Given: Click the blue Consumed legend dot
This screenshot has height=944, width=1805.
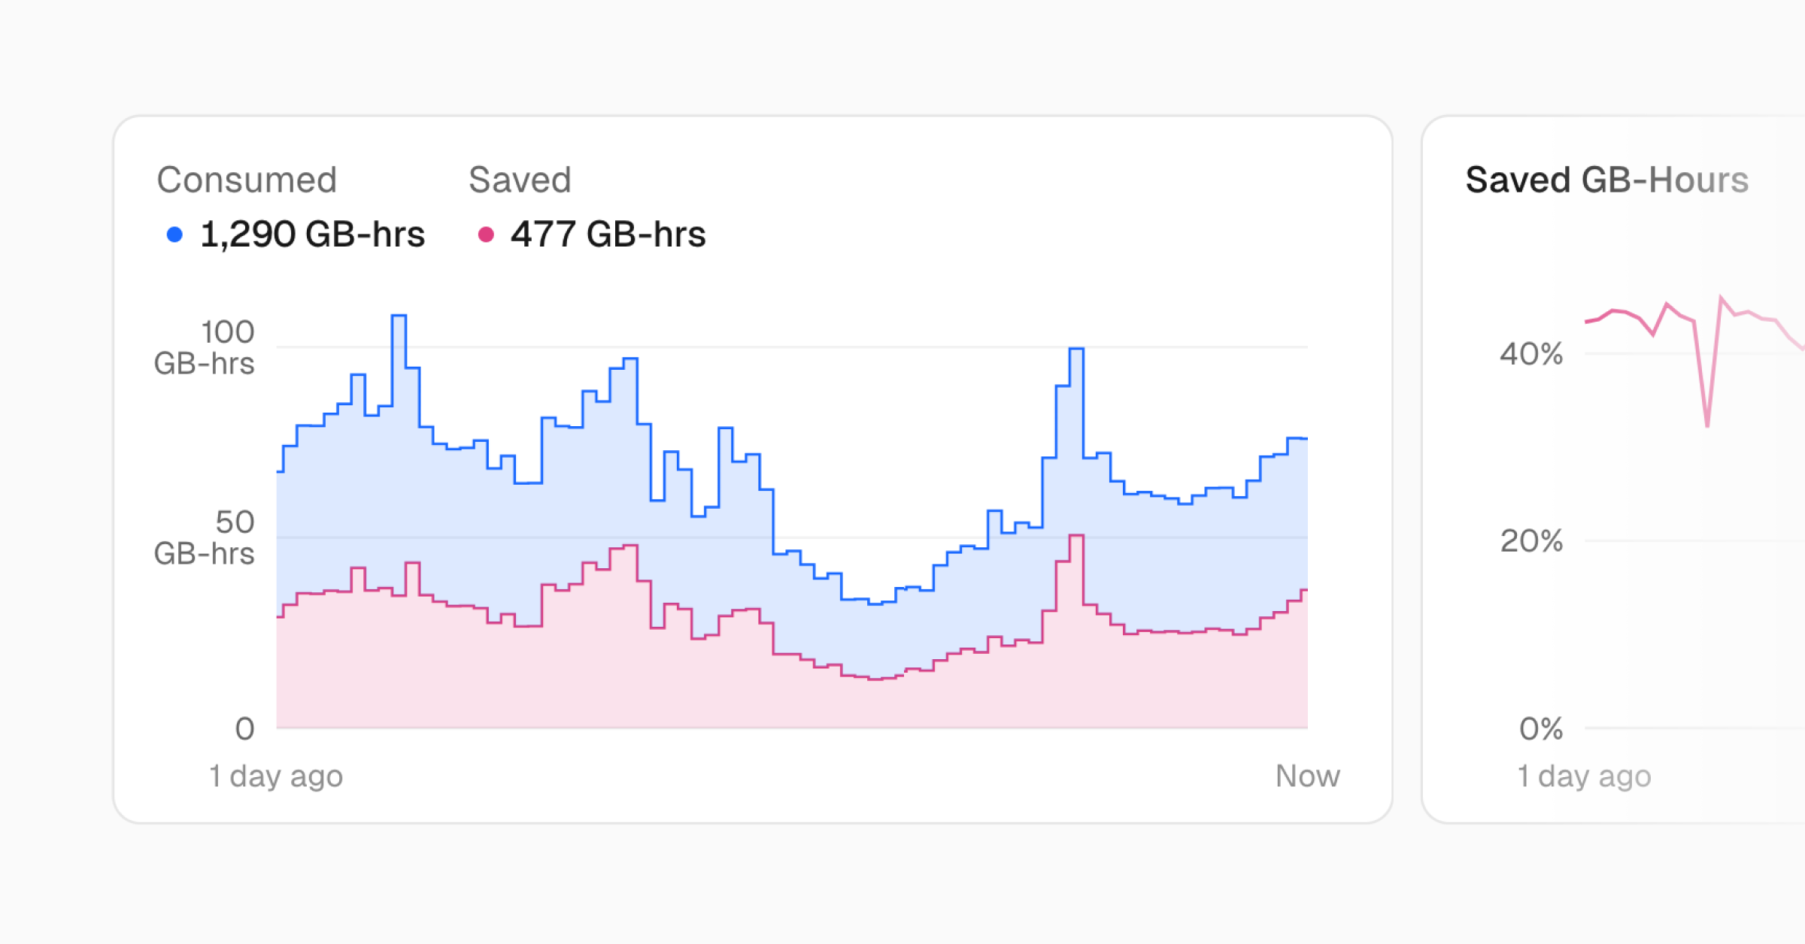Looking at the screenshot, I should click(x=174, y=235).
